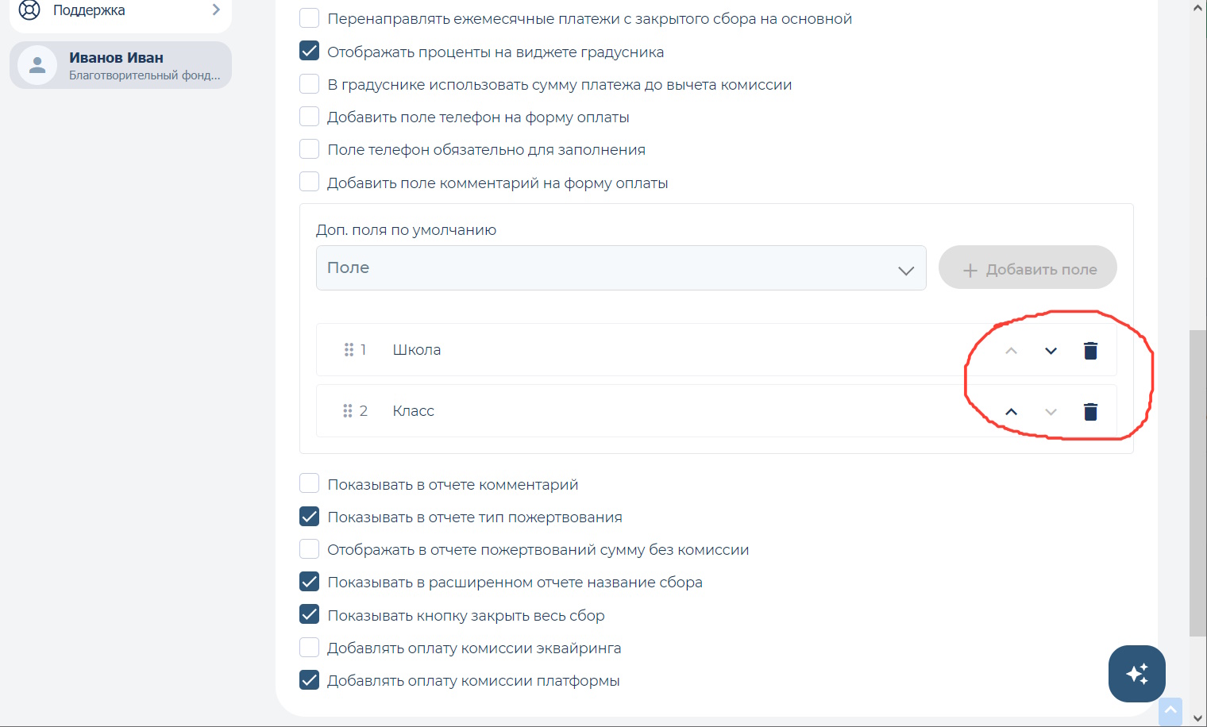Open the Поле dropdown list

(621, 267)
